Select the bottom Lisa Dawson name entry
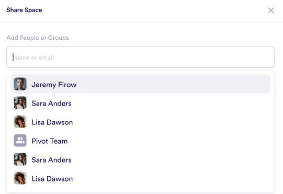The height and width of the screenshot is (194, 283). point(52,179)
